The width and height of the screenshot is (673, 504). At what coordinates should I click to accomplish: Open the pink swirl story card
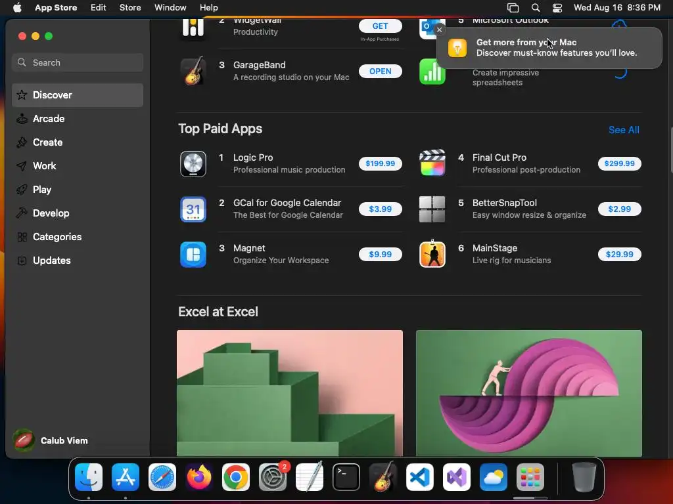click(529, 393)
